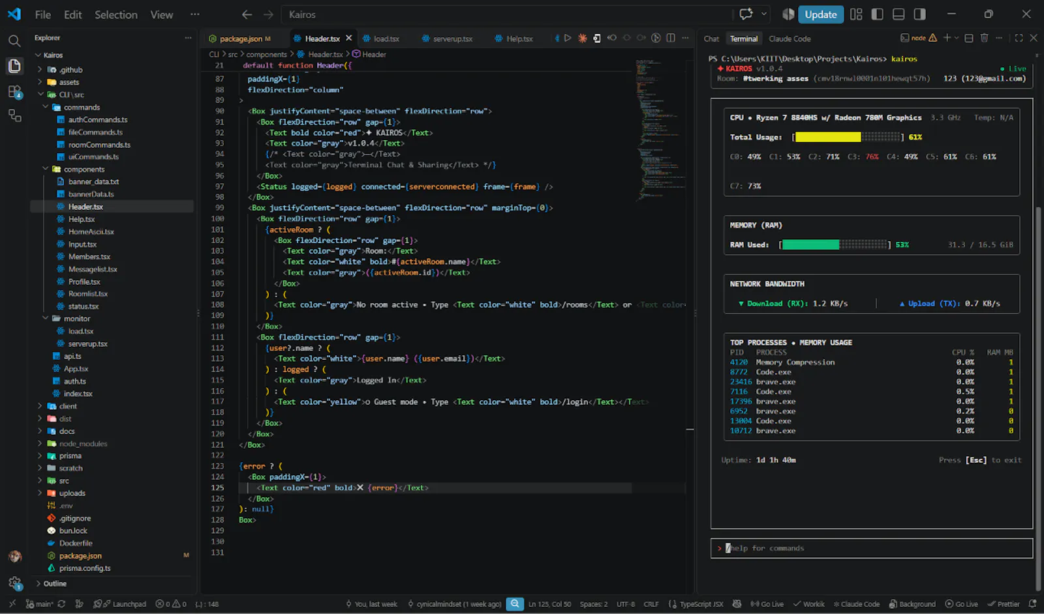
Task: Expand the Outline section
Action: [x=55, y=584]
